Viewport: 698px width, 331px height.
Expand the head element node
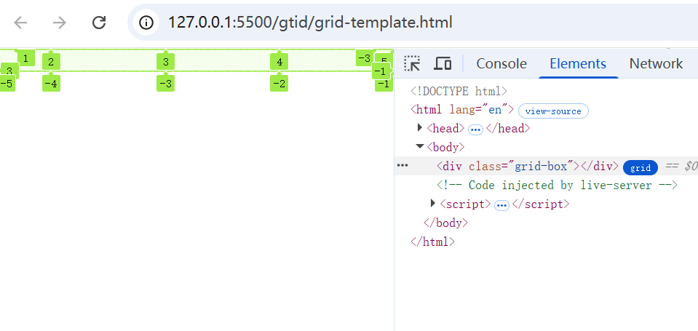click(420, 128)
